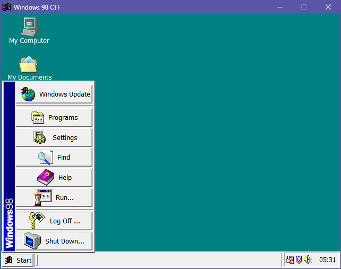Choose Run... label in Start menu
This screenshot has height=269, width=341.
coord(65,198)
